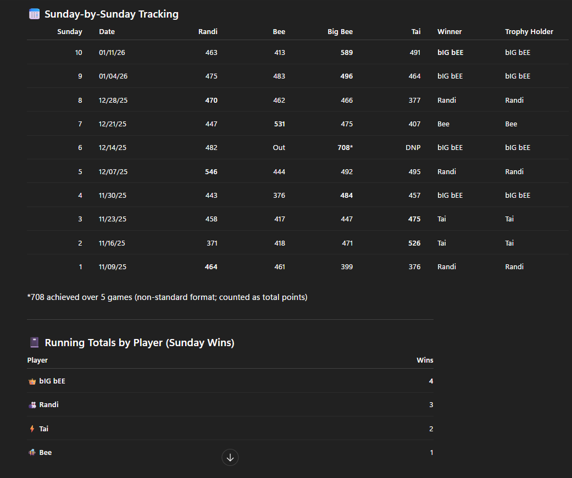Click the Wins column header in Running Totals

pos(425,360)
